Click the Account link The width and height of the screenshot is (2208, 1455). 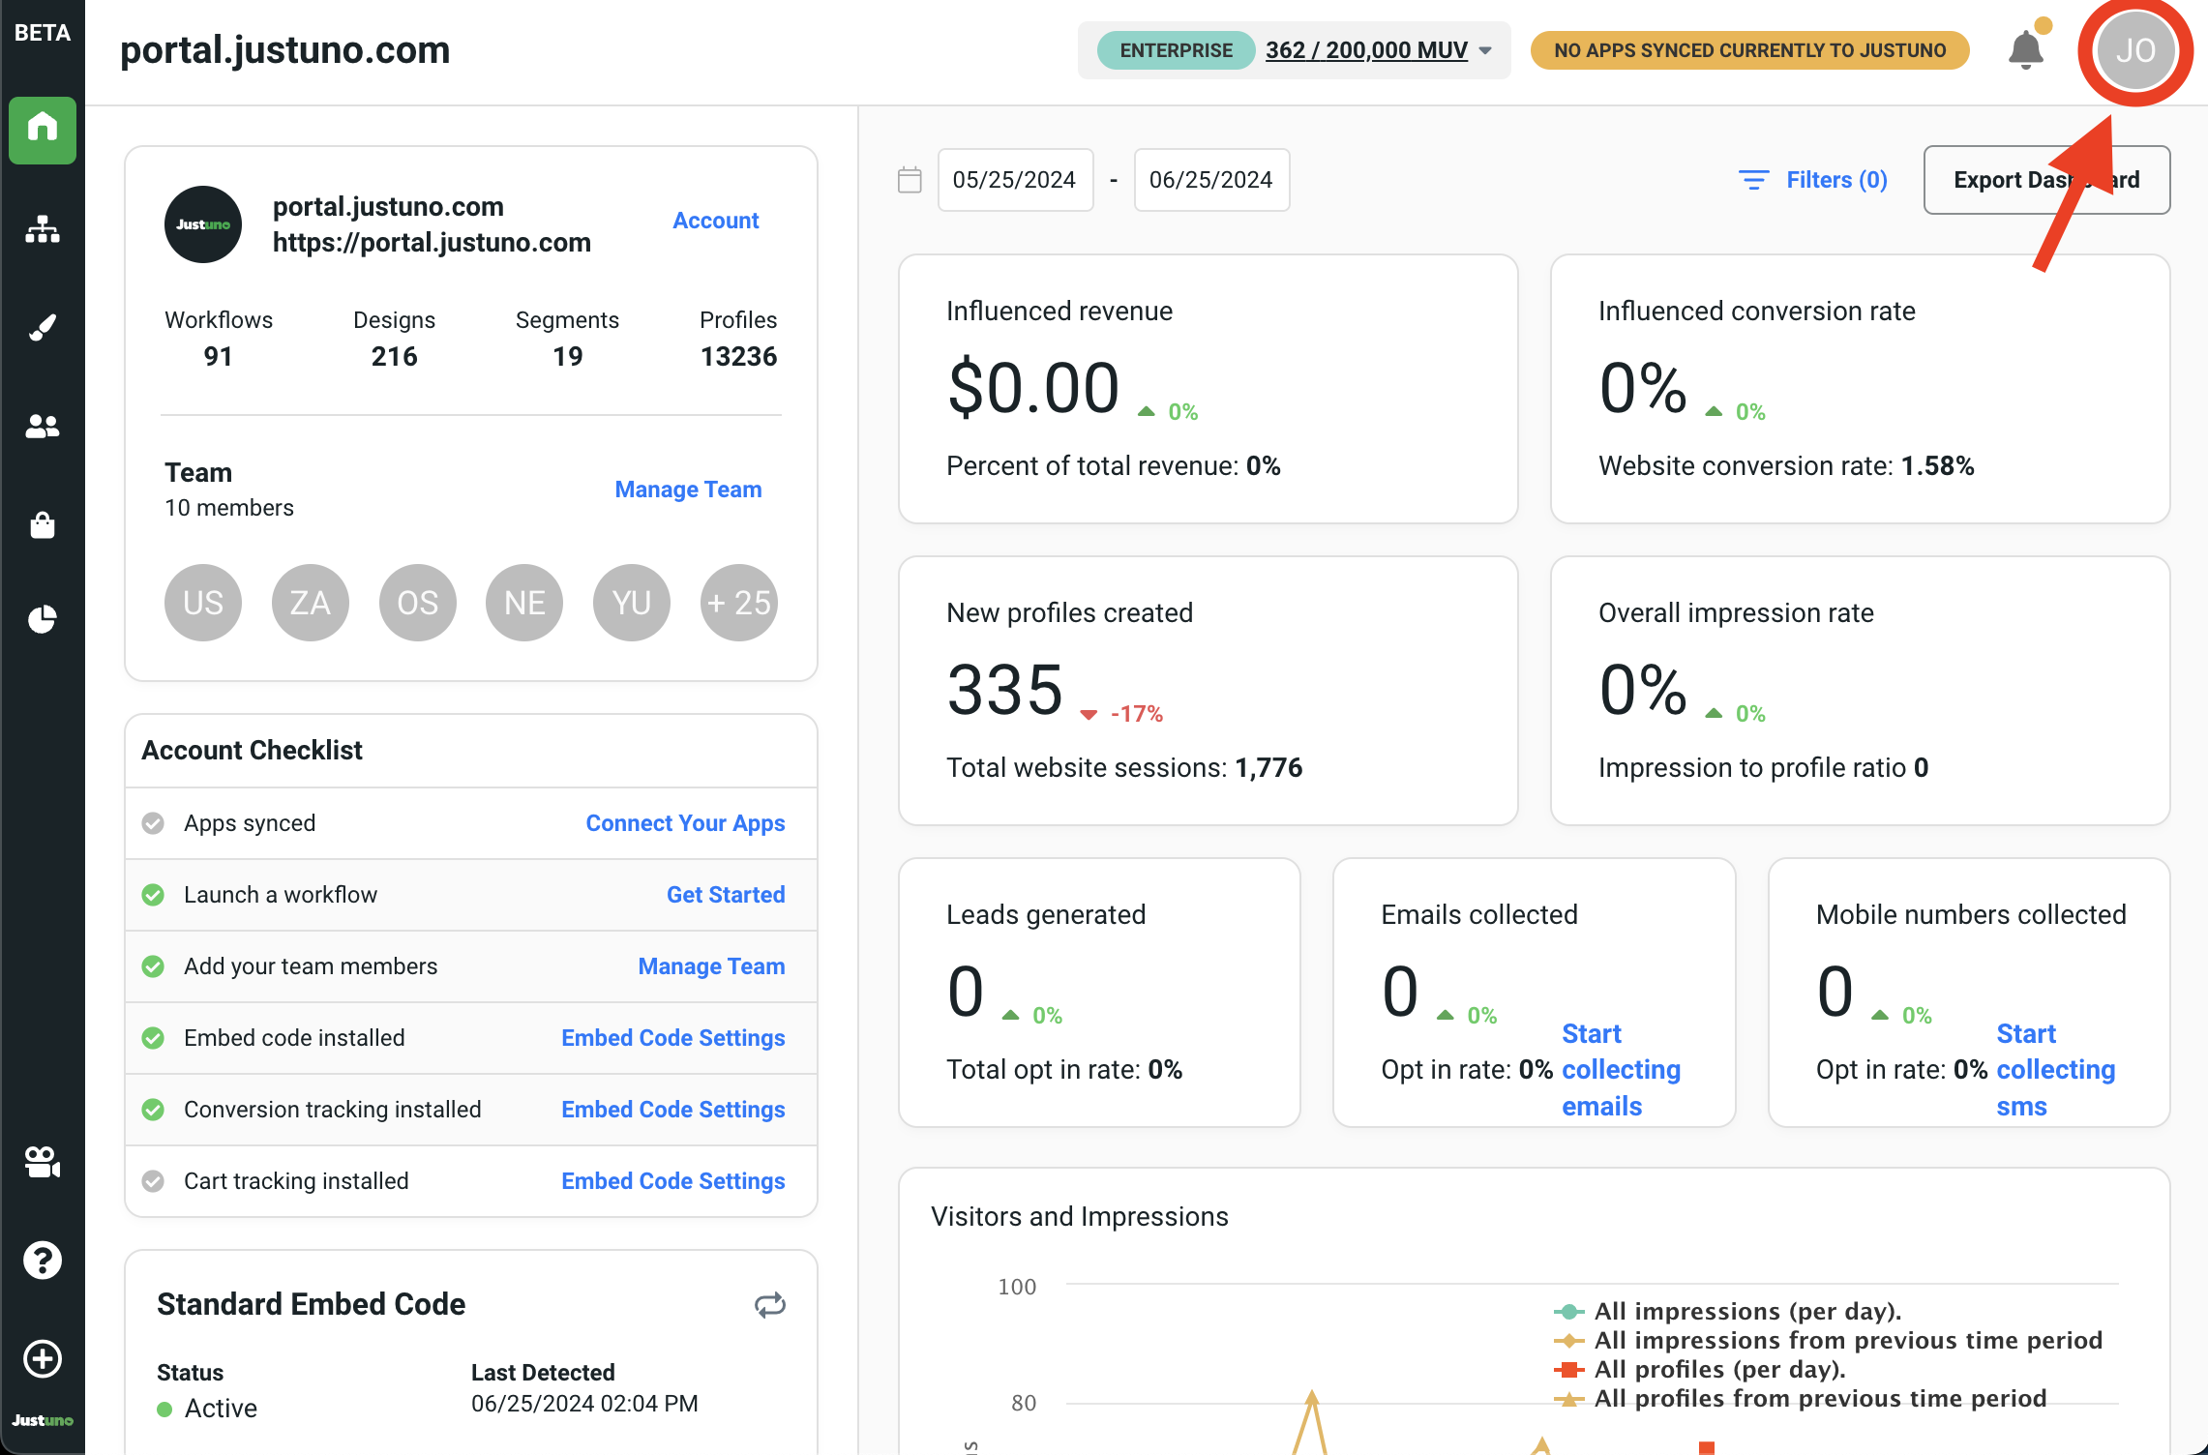[x=715, y=221]
